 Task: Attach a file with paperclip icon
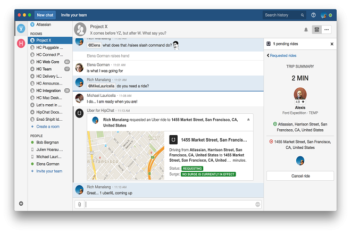pos(79,204)
